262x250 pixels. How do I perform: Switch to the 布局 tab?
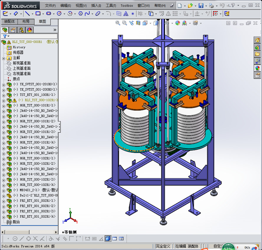[x=26, y=21]
